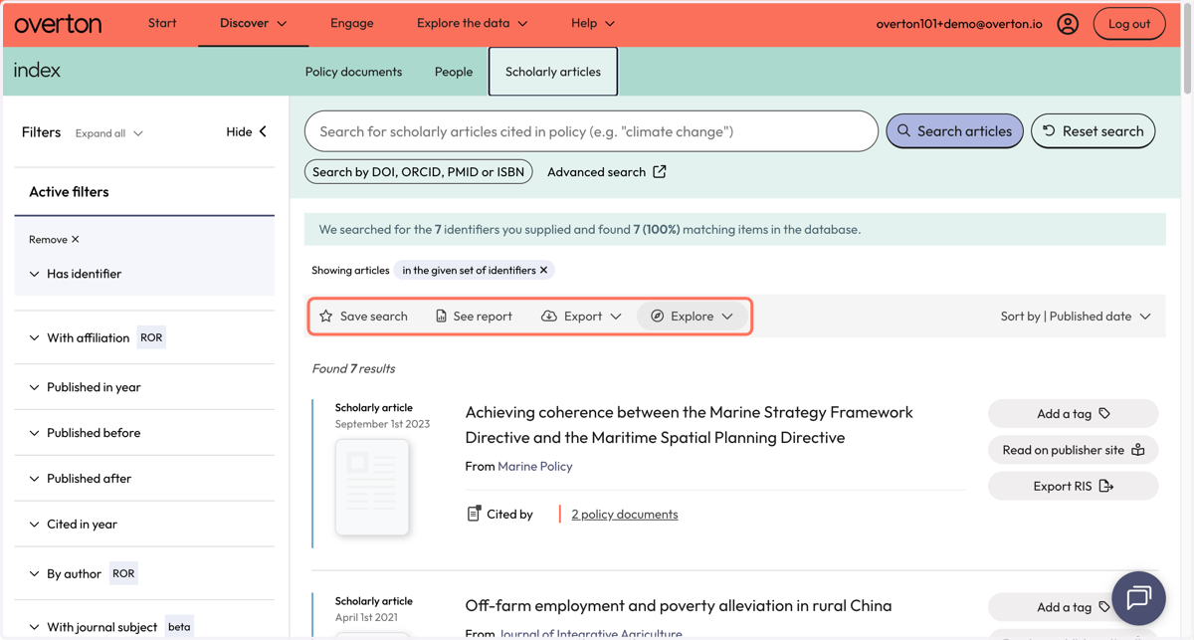Open the Marine Policy journal link
Screen dimensions: 1194x640
(535, 466)
